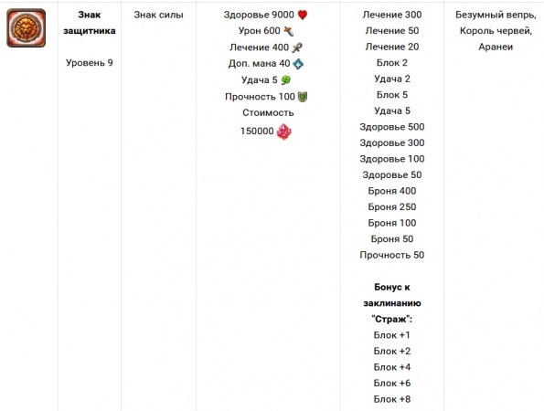Click the Аранеи boss name
Screen dimensions: 544x411
[496, 47]
